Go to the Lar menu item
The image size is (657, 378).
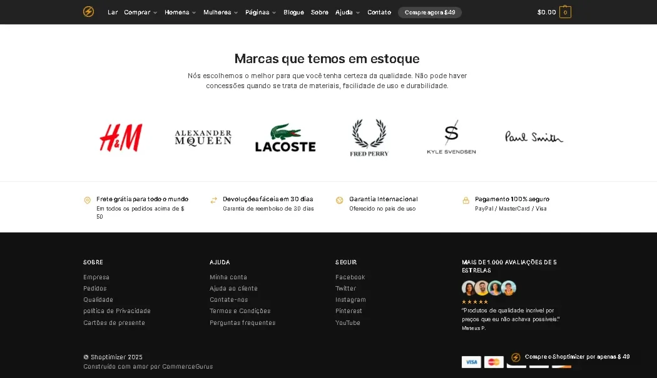(113, 12)
